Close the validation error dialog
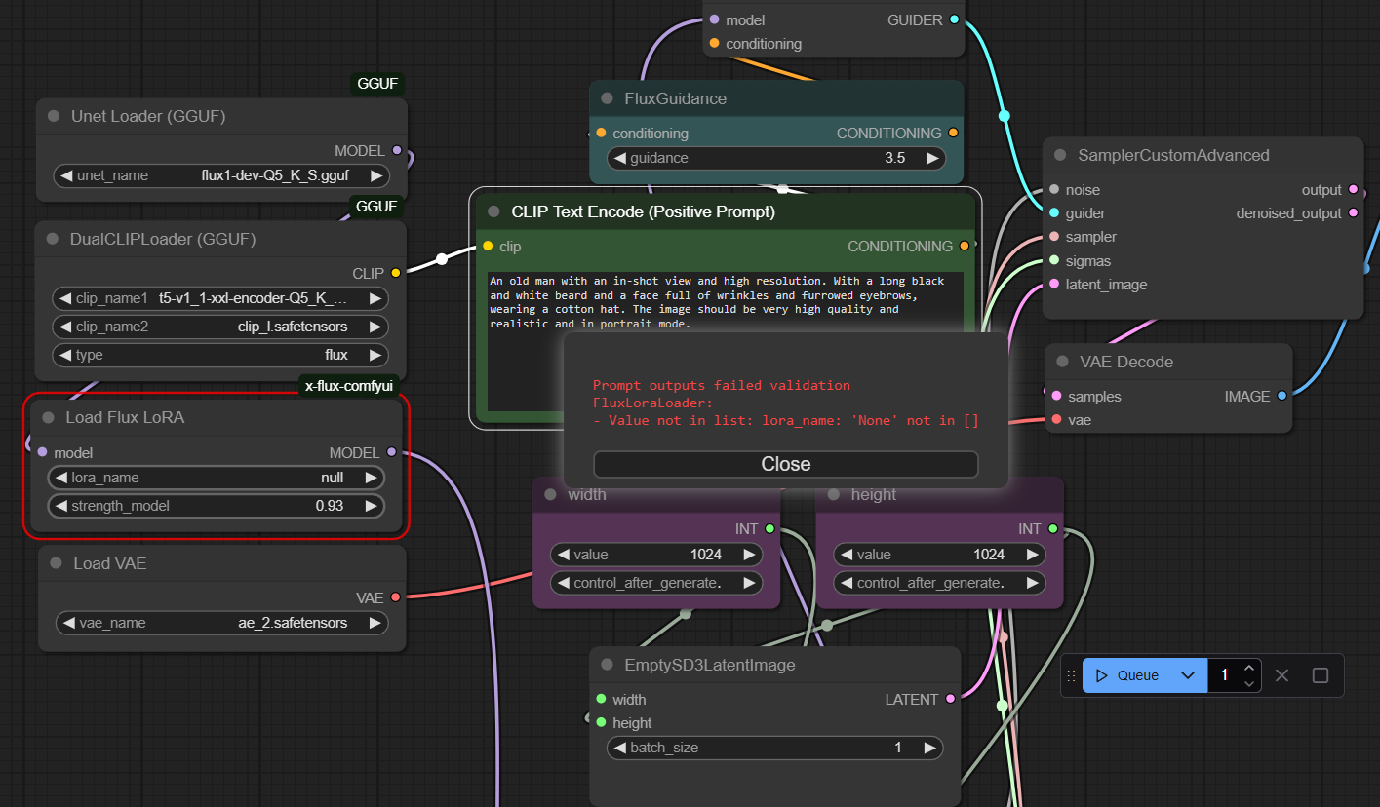Screen dimensions: 1380x807 pyautogui.click(x=785, y=464)
